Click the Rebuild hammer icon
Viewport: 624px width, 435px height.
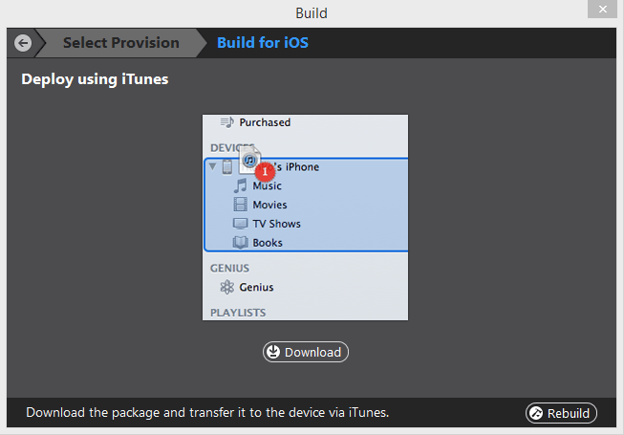[536, 413]
